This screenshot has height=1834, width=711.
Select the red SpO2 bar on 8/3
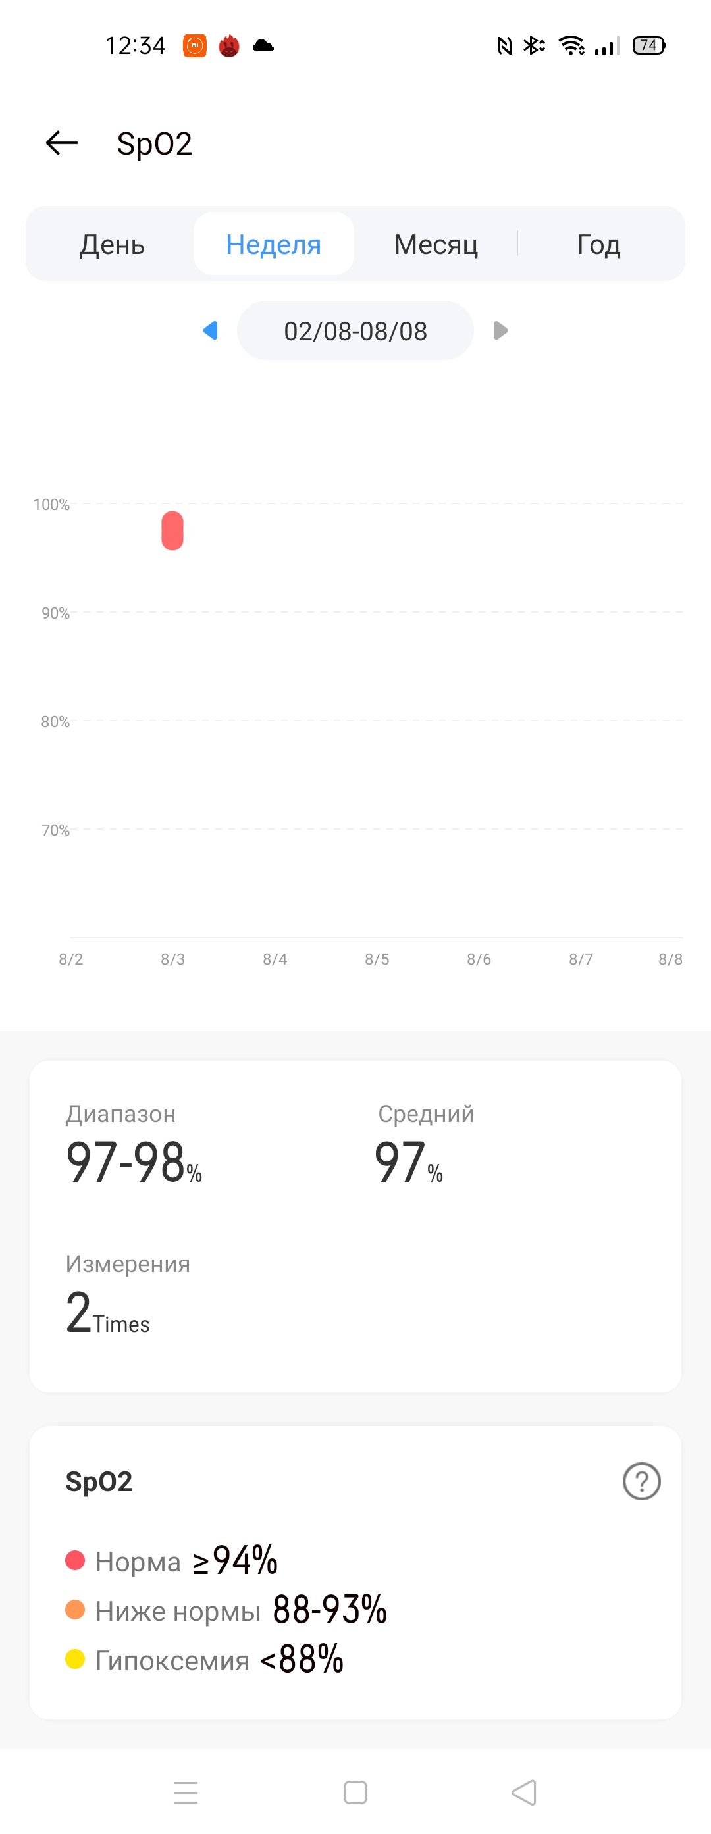tap(172, 530)
